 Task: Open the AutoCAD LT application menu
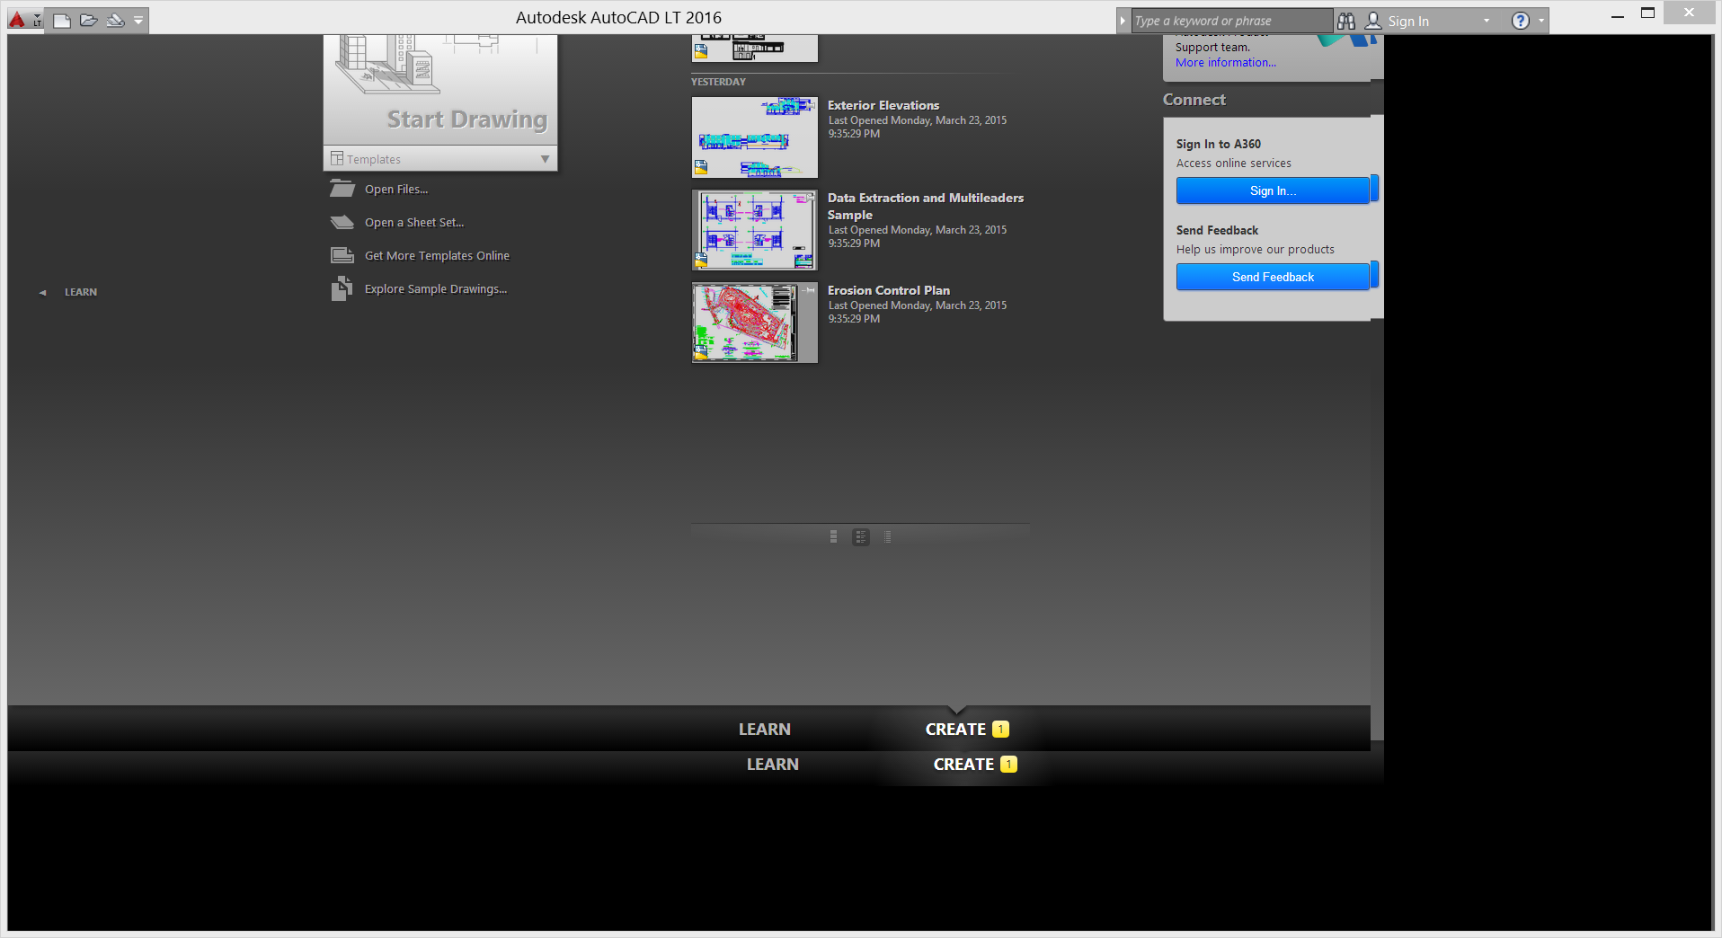24,19
